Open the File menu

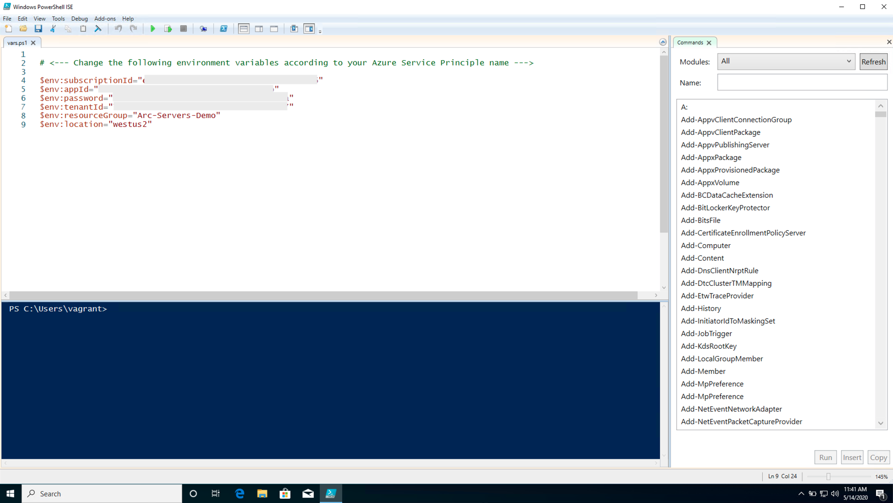(7, 19)
